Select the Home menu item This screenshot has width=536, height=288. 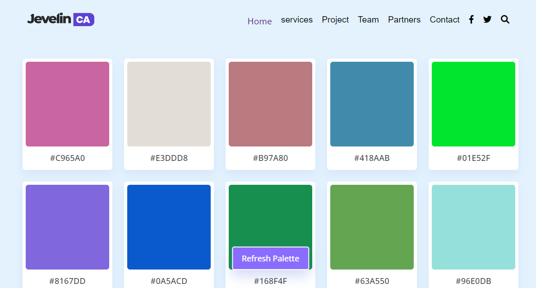coord(259,21)
